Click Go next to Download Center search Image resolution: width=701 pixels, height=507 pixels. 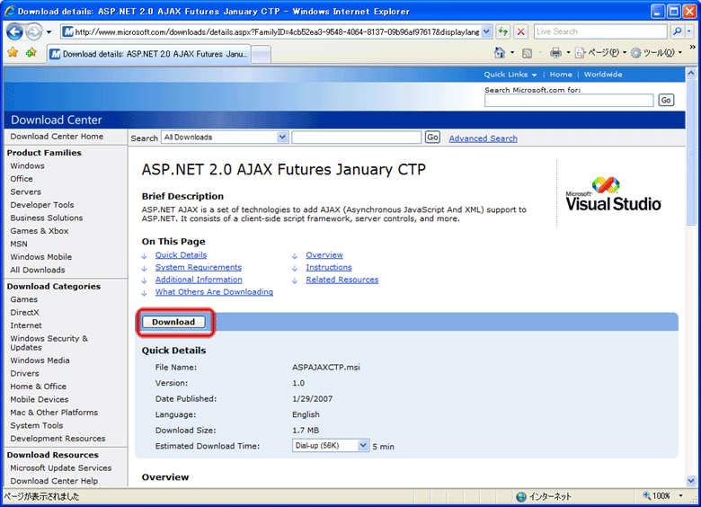pos(432,138)
